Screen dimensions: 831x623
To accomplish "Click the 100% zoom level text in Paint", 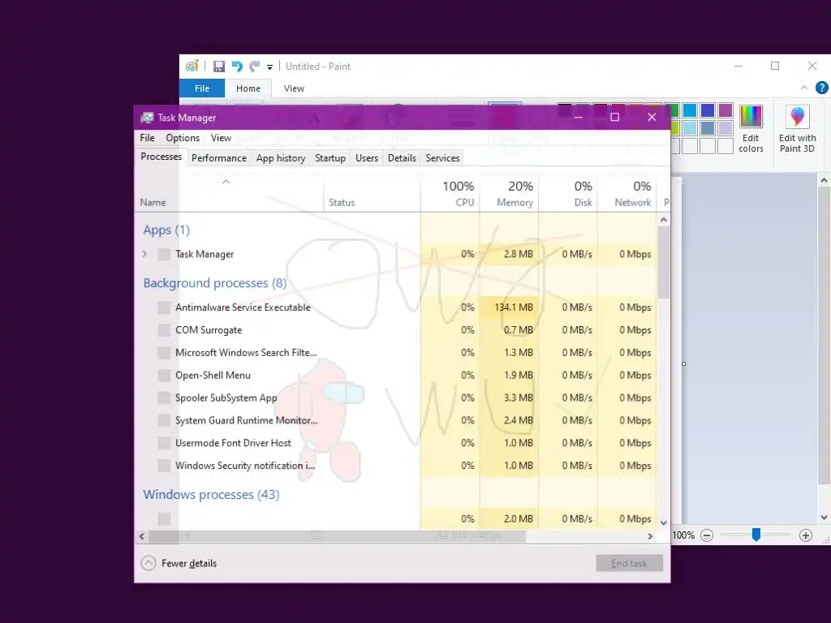I will tap(683, 535).
